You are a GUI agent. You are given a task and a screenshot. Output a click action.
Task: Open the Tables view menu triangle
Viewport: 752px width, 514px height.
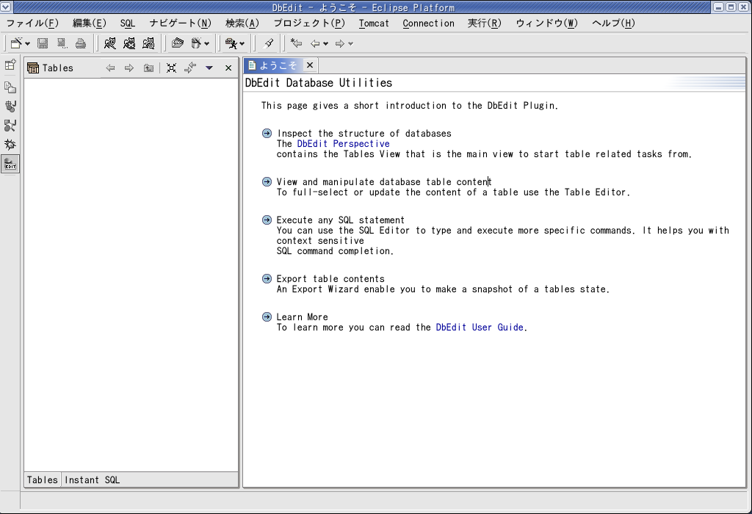pos(209,68)
